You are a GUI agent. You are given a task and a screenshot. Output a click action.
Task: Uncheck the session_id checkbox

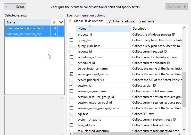point(71,86)
